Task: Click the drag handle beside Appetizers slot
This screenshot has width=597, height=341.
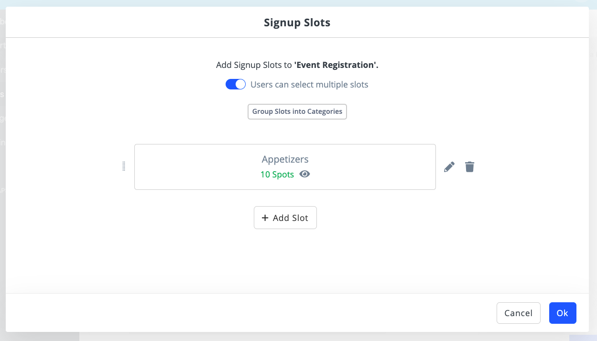Action: point(124,166)
